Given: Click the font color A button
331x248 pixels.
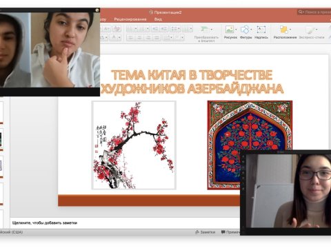Looking at the screenshot, I should click(x=114, y=37).
